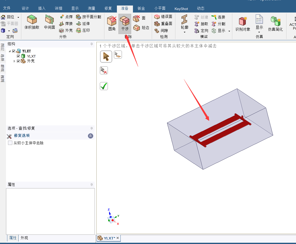Viewport: 296px width, 244px height.
Task: Switch to the 外观 bottom panel tab
Action: (24, 238)
